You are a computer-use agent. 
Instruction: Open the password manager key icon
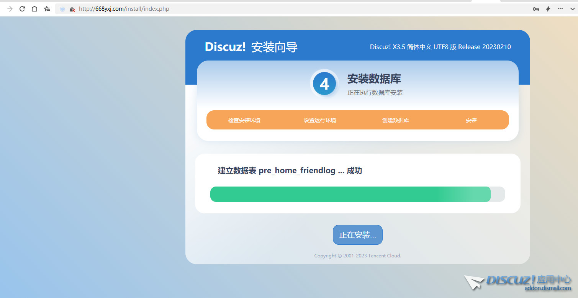(x=535, y=8)
